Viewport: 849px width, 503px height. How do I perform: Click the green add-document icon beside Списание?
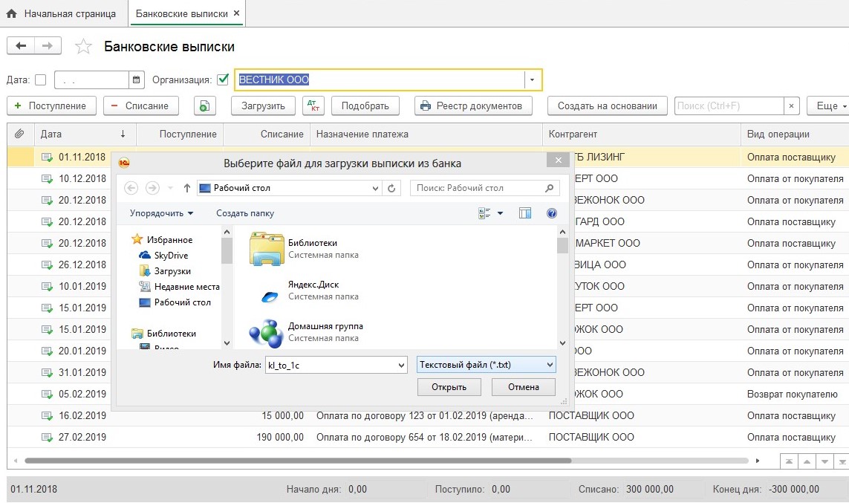[x=205, y=106]
